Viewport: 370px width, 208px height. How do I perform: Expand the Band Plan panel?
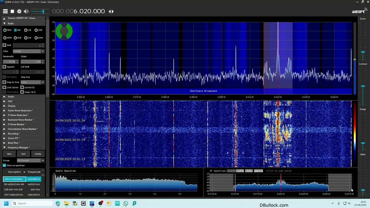(x=4, y=143)
